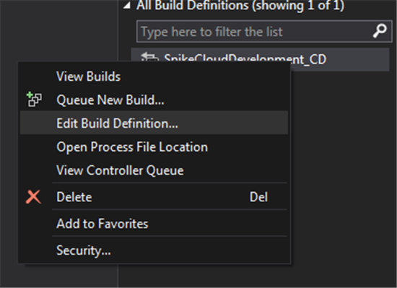Click the blank left panel beside the menu

(58, 30)
